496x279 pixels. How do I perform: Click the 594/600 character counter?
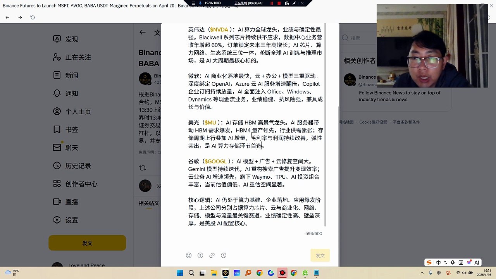[313, 234]
